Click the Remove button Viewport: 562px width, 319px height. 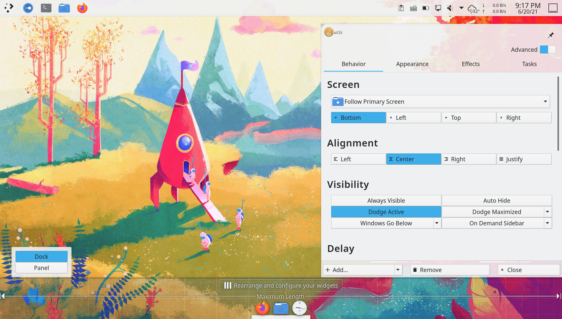click(x=450, y=270)
